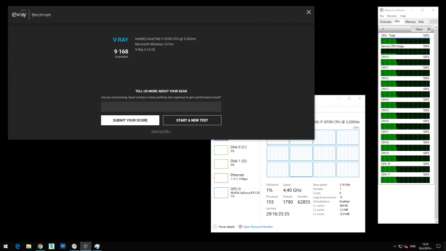This screenshot has height=251, width=446.
Task: Click SUBMIT YOUR SCORE button
Action: [x=130, y=120]
